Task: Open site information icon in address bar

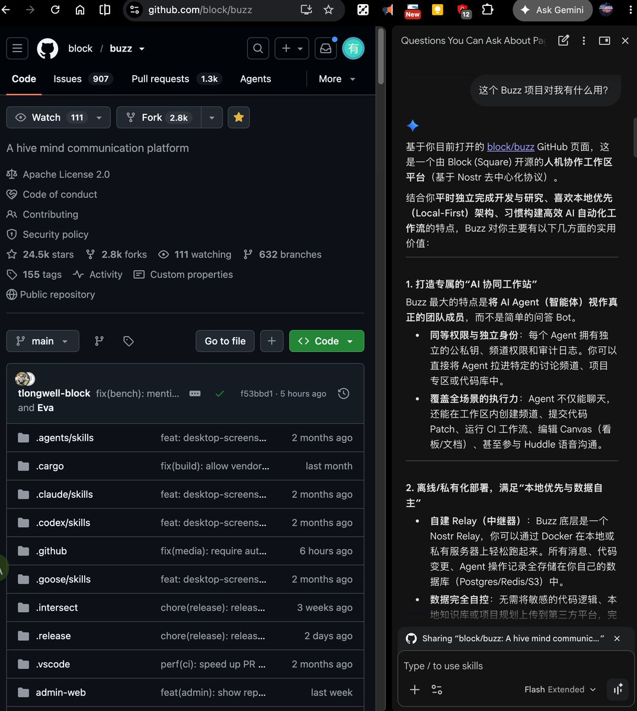Action: pyautogui.click(x=135, y=9)
